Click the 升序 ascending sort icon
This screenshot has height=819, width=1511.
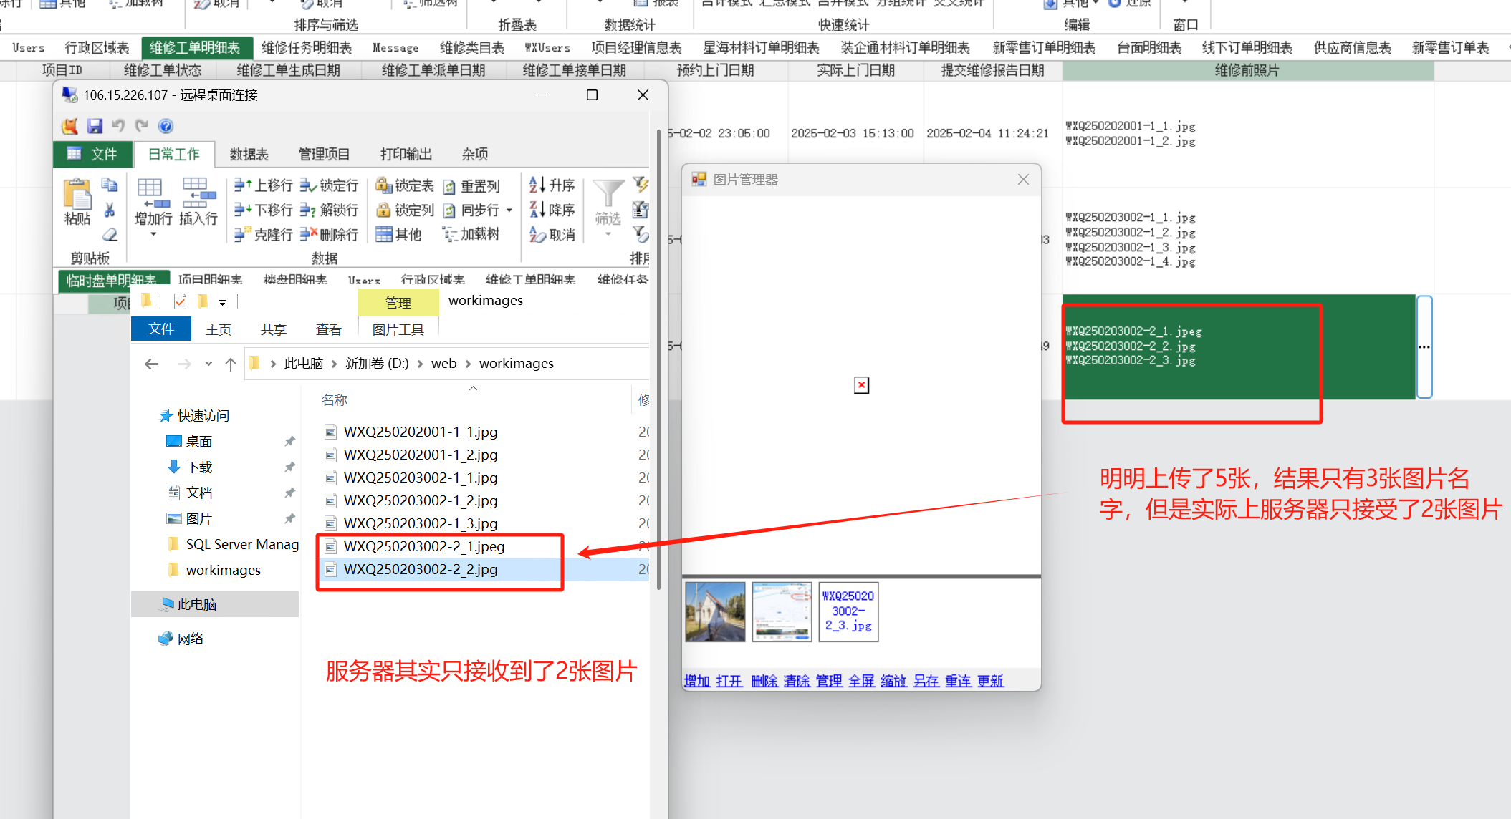tap(537, 185)
